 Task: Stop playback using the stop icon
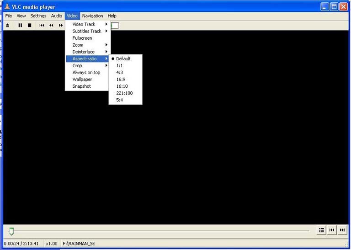(x=29, y=25)
